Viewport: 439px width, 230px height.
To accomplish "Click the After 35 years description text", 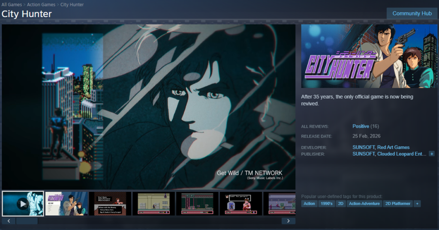I will coord(357,100).
